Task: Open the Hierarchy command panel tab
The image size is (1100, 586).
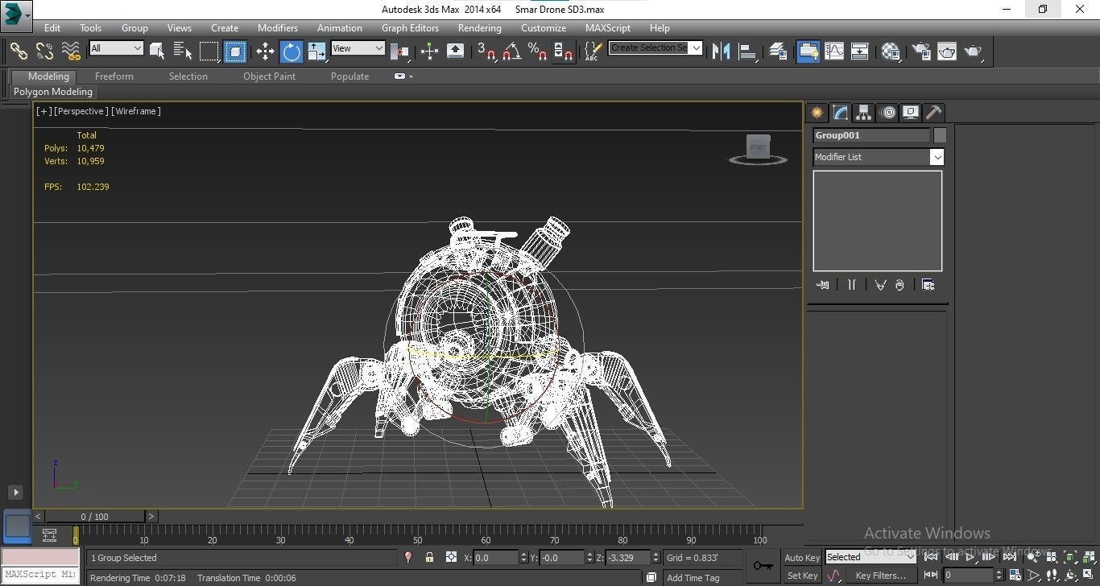Action: point(863,113)
